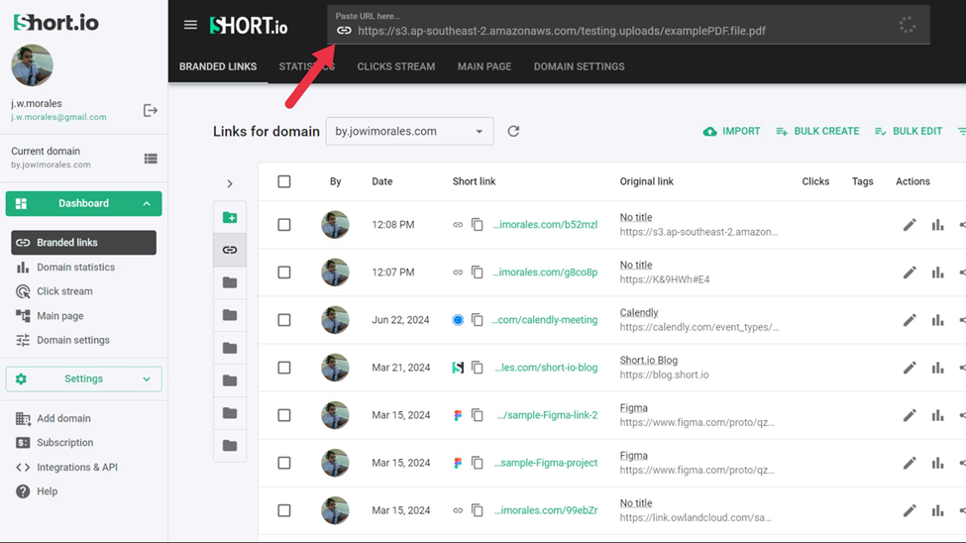Edit the b52mzl link with pencil icon
966x543 pixels.
(910, 224)
